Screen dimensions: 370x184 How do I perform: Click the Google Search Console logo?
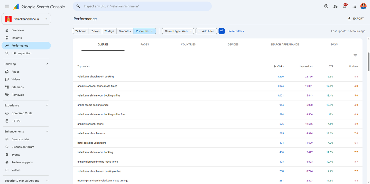(39, 7)
